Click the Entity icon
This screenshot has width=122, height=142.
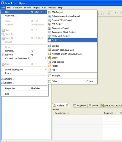point(50,58)
